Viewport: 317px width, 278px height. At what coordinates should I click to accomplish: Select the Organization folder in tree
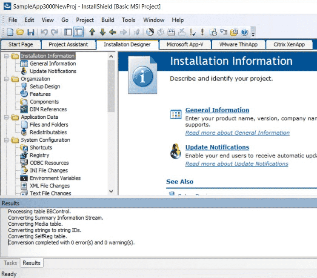pyautogui.click(x=35, y=79)
